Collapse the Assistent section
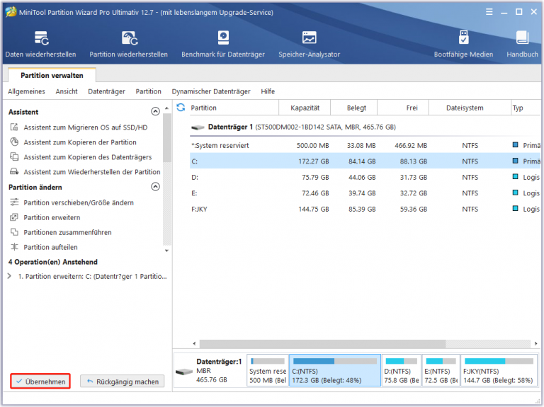This screenshot has height=407, width=544. tap(155, 112)
